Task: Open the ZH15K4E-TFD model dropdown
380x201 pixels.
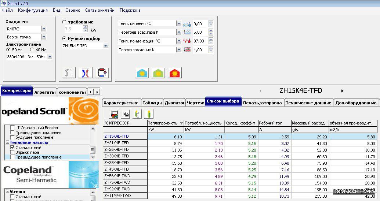Action: coord(105,46)
